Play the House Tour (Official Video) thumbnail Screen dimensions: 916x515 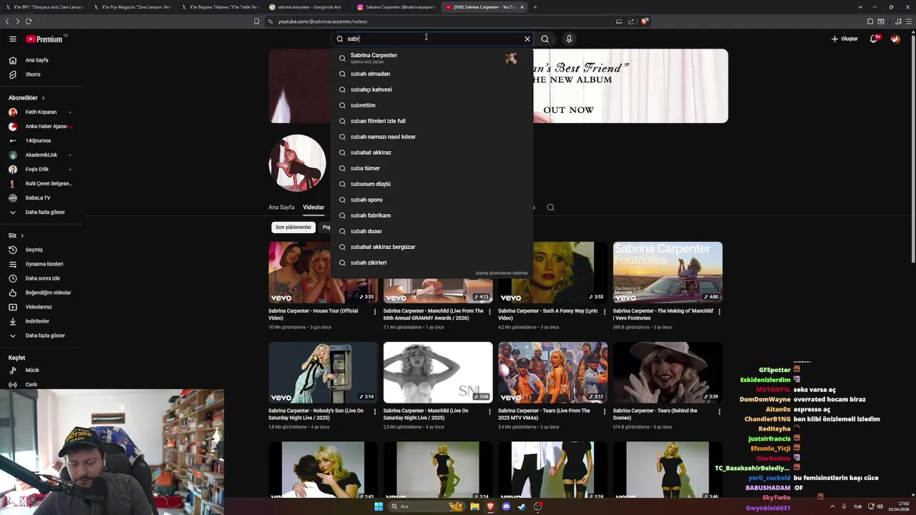click(323, 273)
